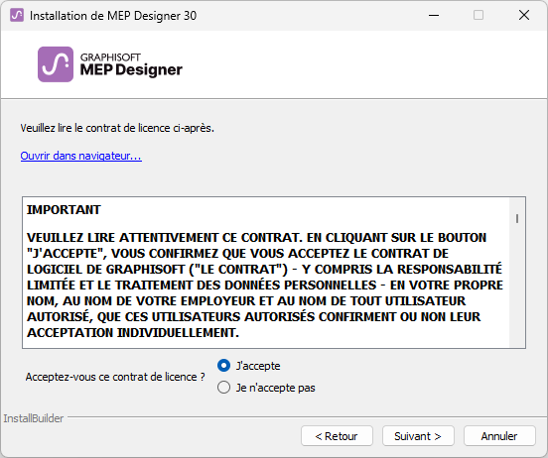
Task: Cancel installation with Annuler button
Action: [x=499, y=435]
